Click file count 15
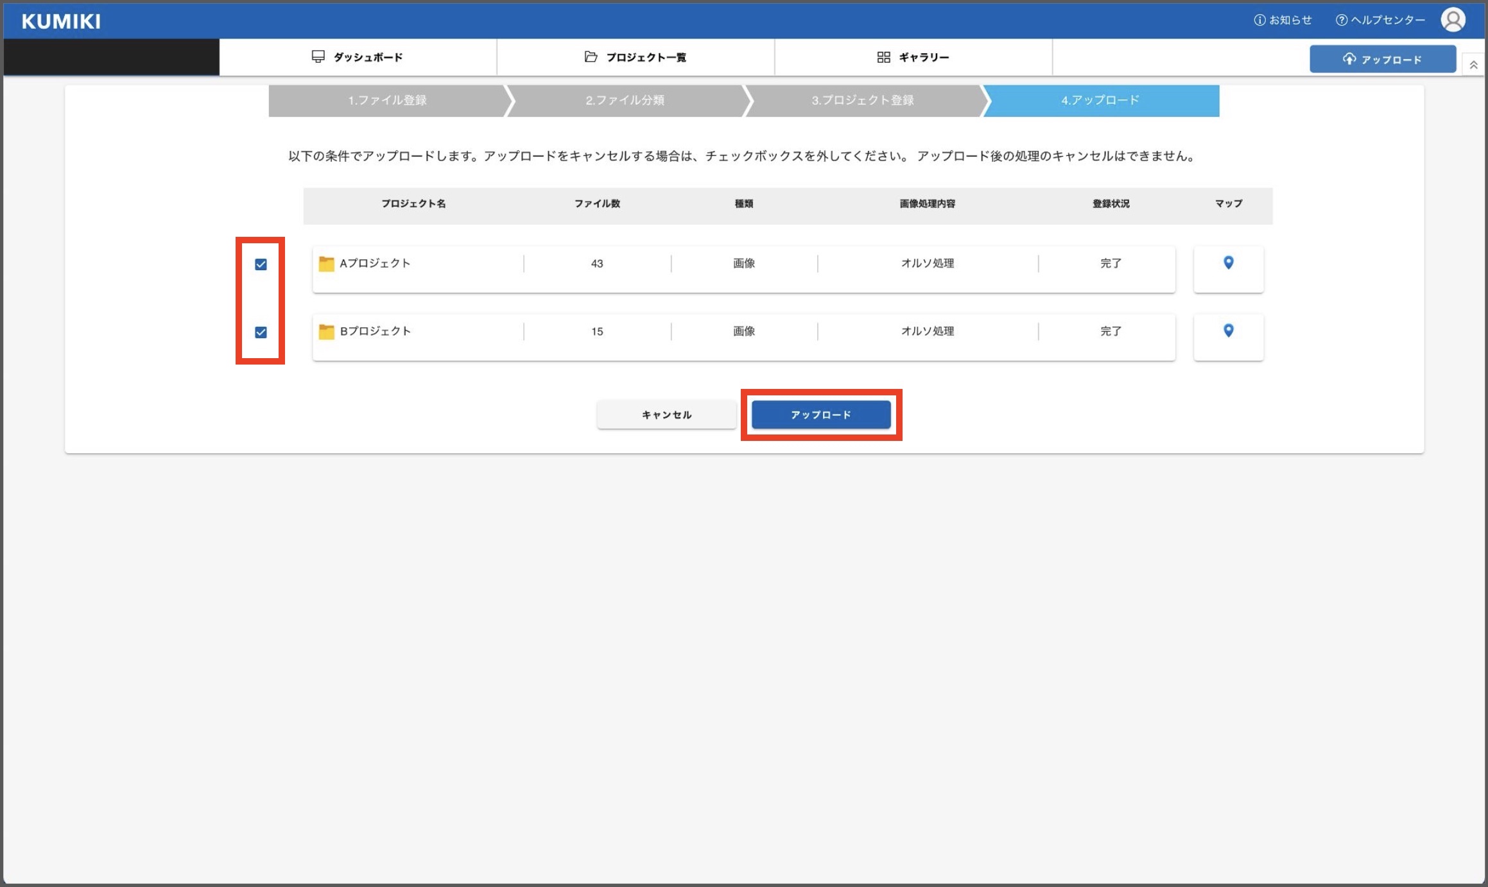 point(597,332)
